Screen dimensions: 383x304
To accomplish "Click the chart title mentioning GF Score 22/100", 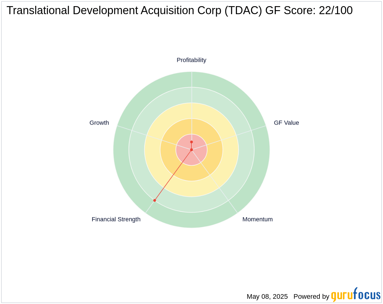I will click(179, 10).
